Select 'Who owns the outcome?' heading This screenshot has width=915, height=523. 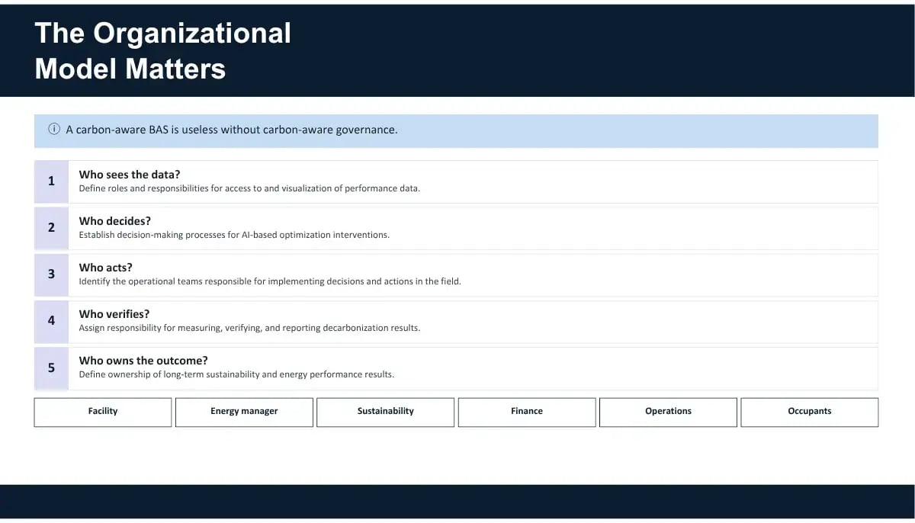coord(143,361)
